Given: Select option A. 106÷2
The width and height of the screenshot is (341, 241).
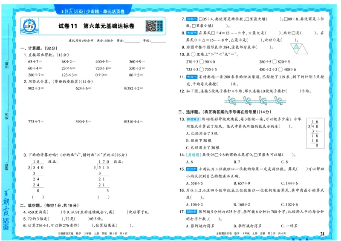Looking at the screenshot, I should coord(194,205).
